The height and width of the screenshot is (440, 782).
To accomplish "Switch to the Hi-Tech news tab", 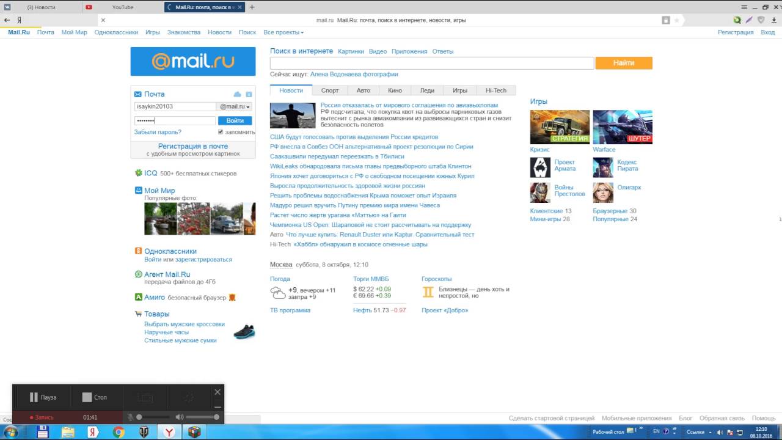I will pyautogui.click(x=496, y=90).
